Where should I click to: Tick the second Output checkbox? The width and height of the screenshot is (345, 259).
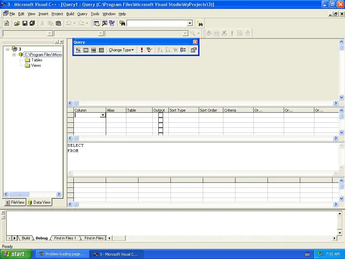tap(161, 120)
